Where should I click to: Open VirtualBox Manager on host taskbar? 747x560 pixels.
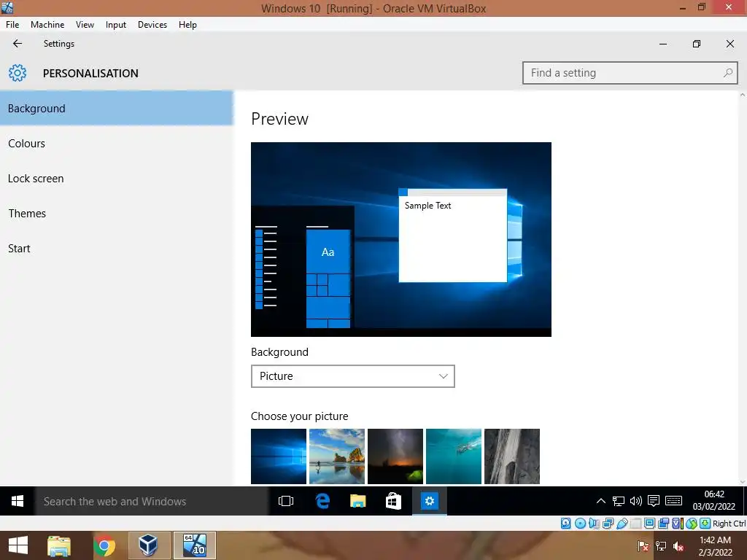(x=148, y=545)
